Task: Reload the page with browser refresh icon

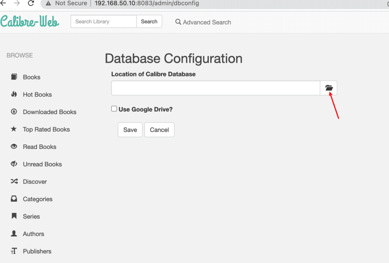Action: point(31,3)
